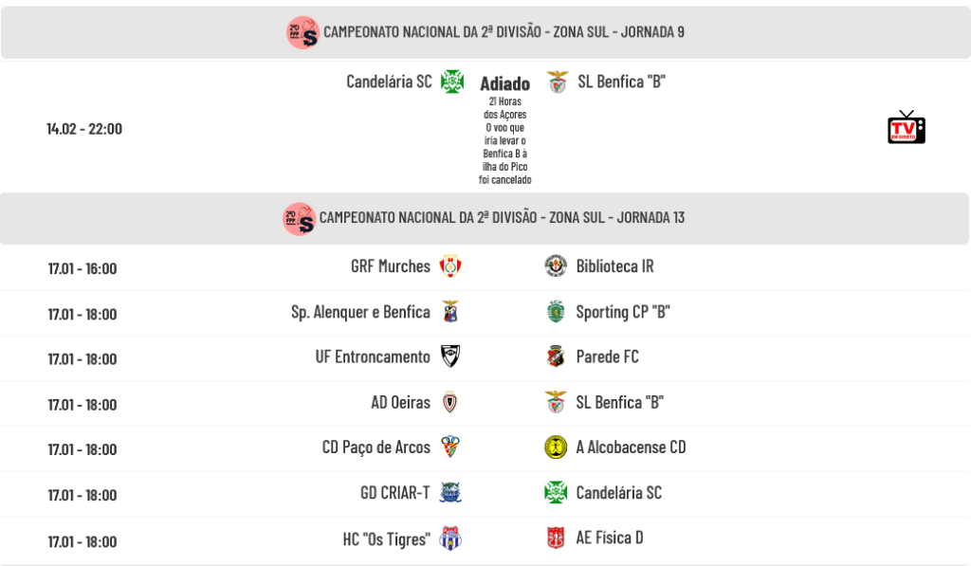This screenshot has width=971, height=566.
Task: Click the AE Física D crest
Action: click(x=556, y=539)
